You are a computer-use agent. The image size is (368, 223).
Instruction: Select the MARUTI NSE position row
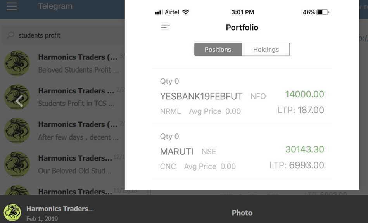(x=242, y=151)
